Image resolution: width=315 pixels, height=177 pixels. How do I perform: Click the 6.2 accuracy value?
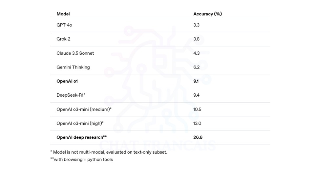pyautogui.click(x=196, y=67)
